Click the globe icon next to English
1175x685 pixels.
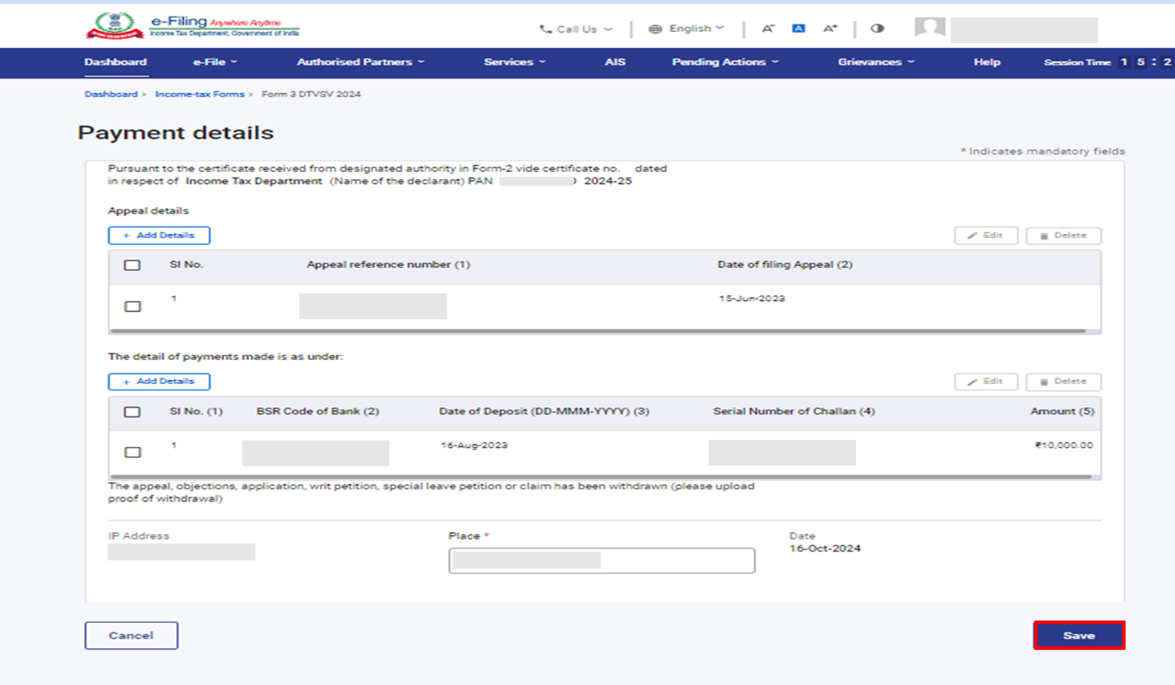coord(654,28)
